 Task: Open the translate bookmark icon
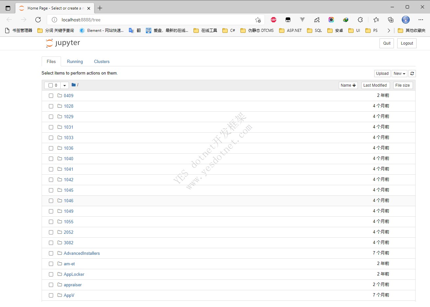click(x=135, y=31)
